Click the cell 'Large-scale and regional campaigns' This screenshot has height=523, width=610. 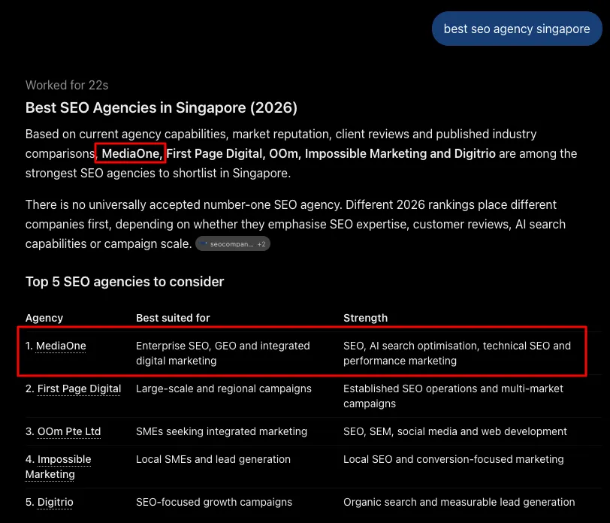click(x=224, y=388)
